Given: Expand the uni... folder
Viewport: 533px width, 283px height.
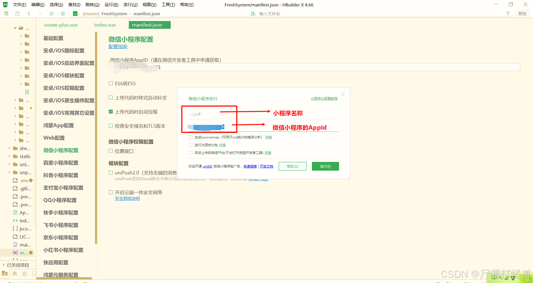Looking at the screenshot, I should (x=9, y=164).
